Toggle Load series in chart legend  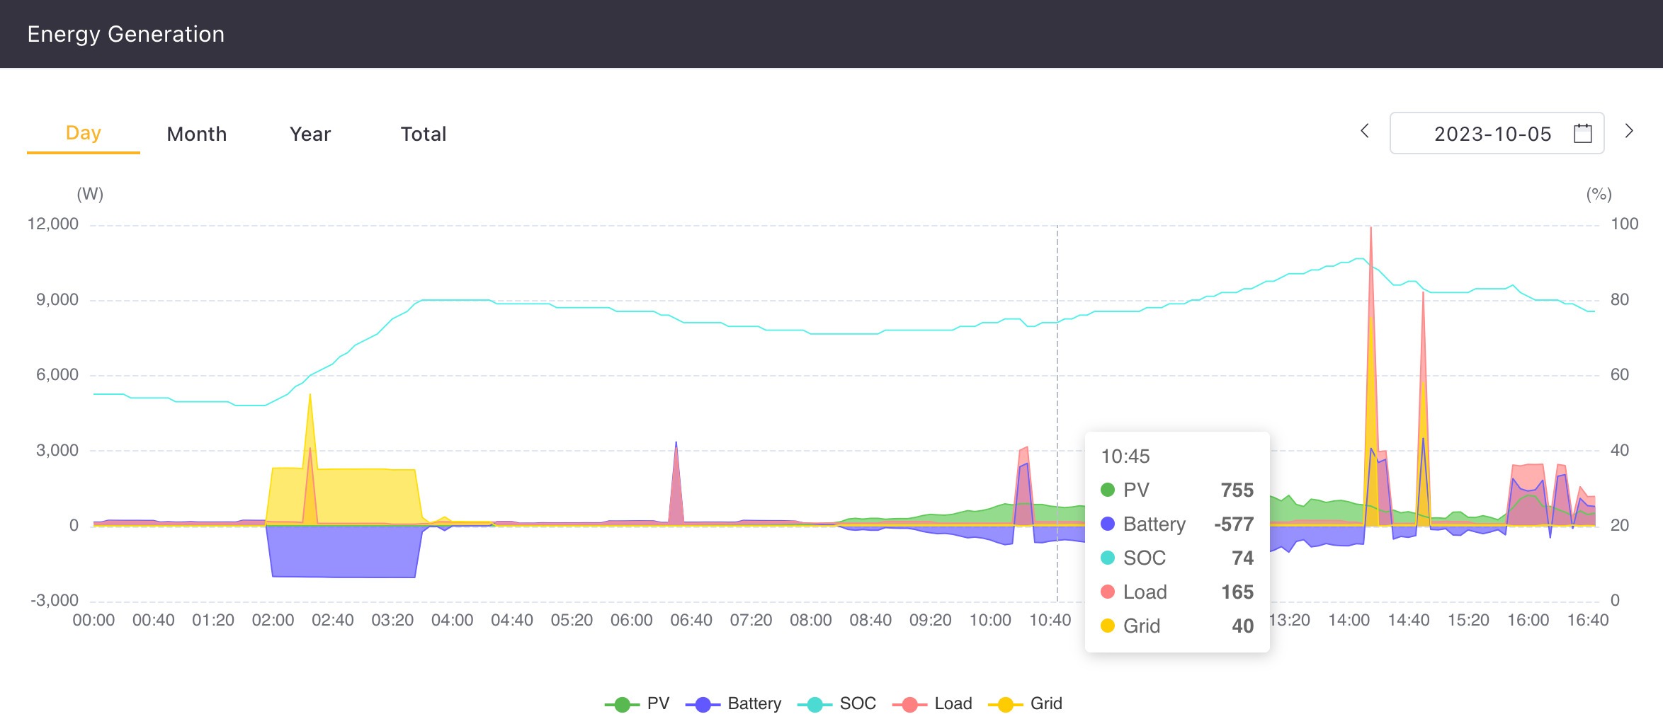(932, 703)
